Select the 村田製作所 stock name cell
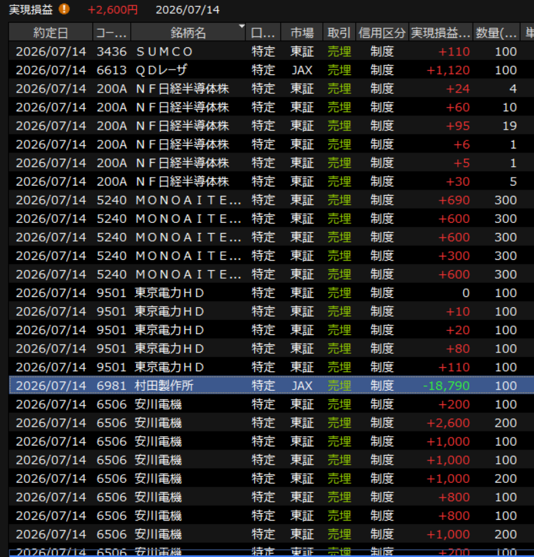The image size is (534, 557). tap(164, 386)
